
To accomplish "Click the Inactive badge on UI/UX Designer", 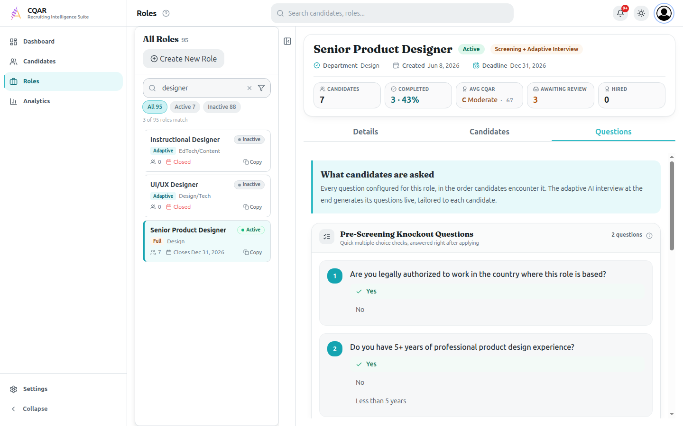I will pos(249,185).
